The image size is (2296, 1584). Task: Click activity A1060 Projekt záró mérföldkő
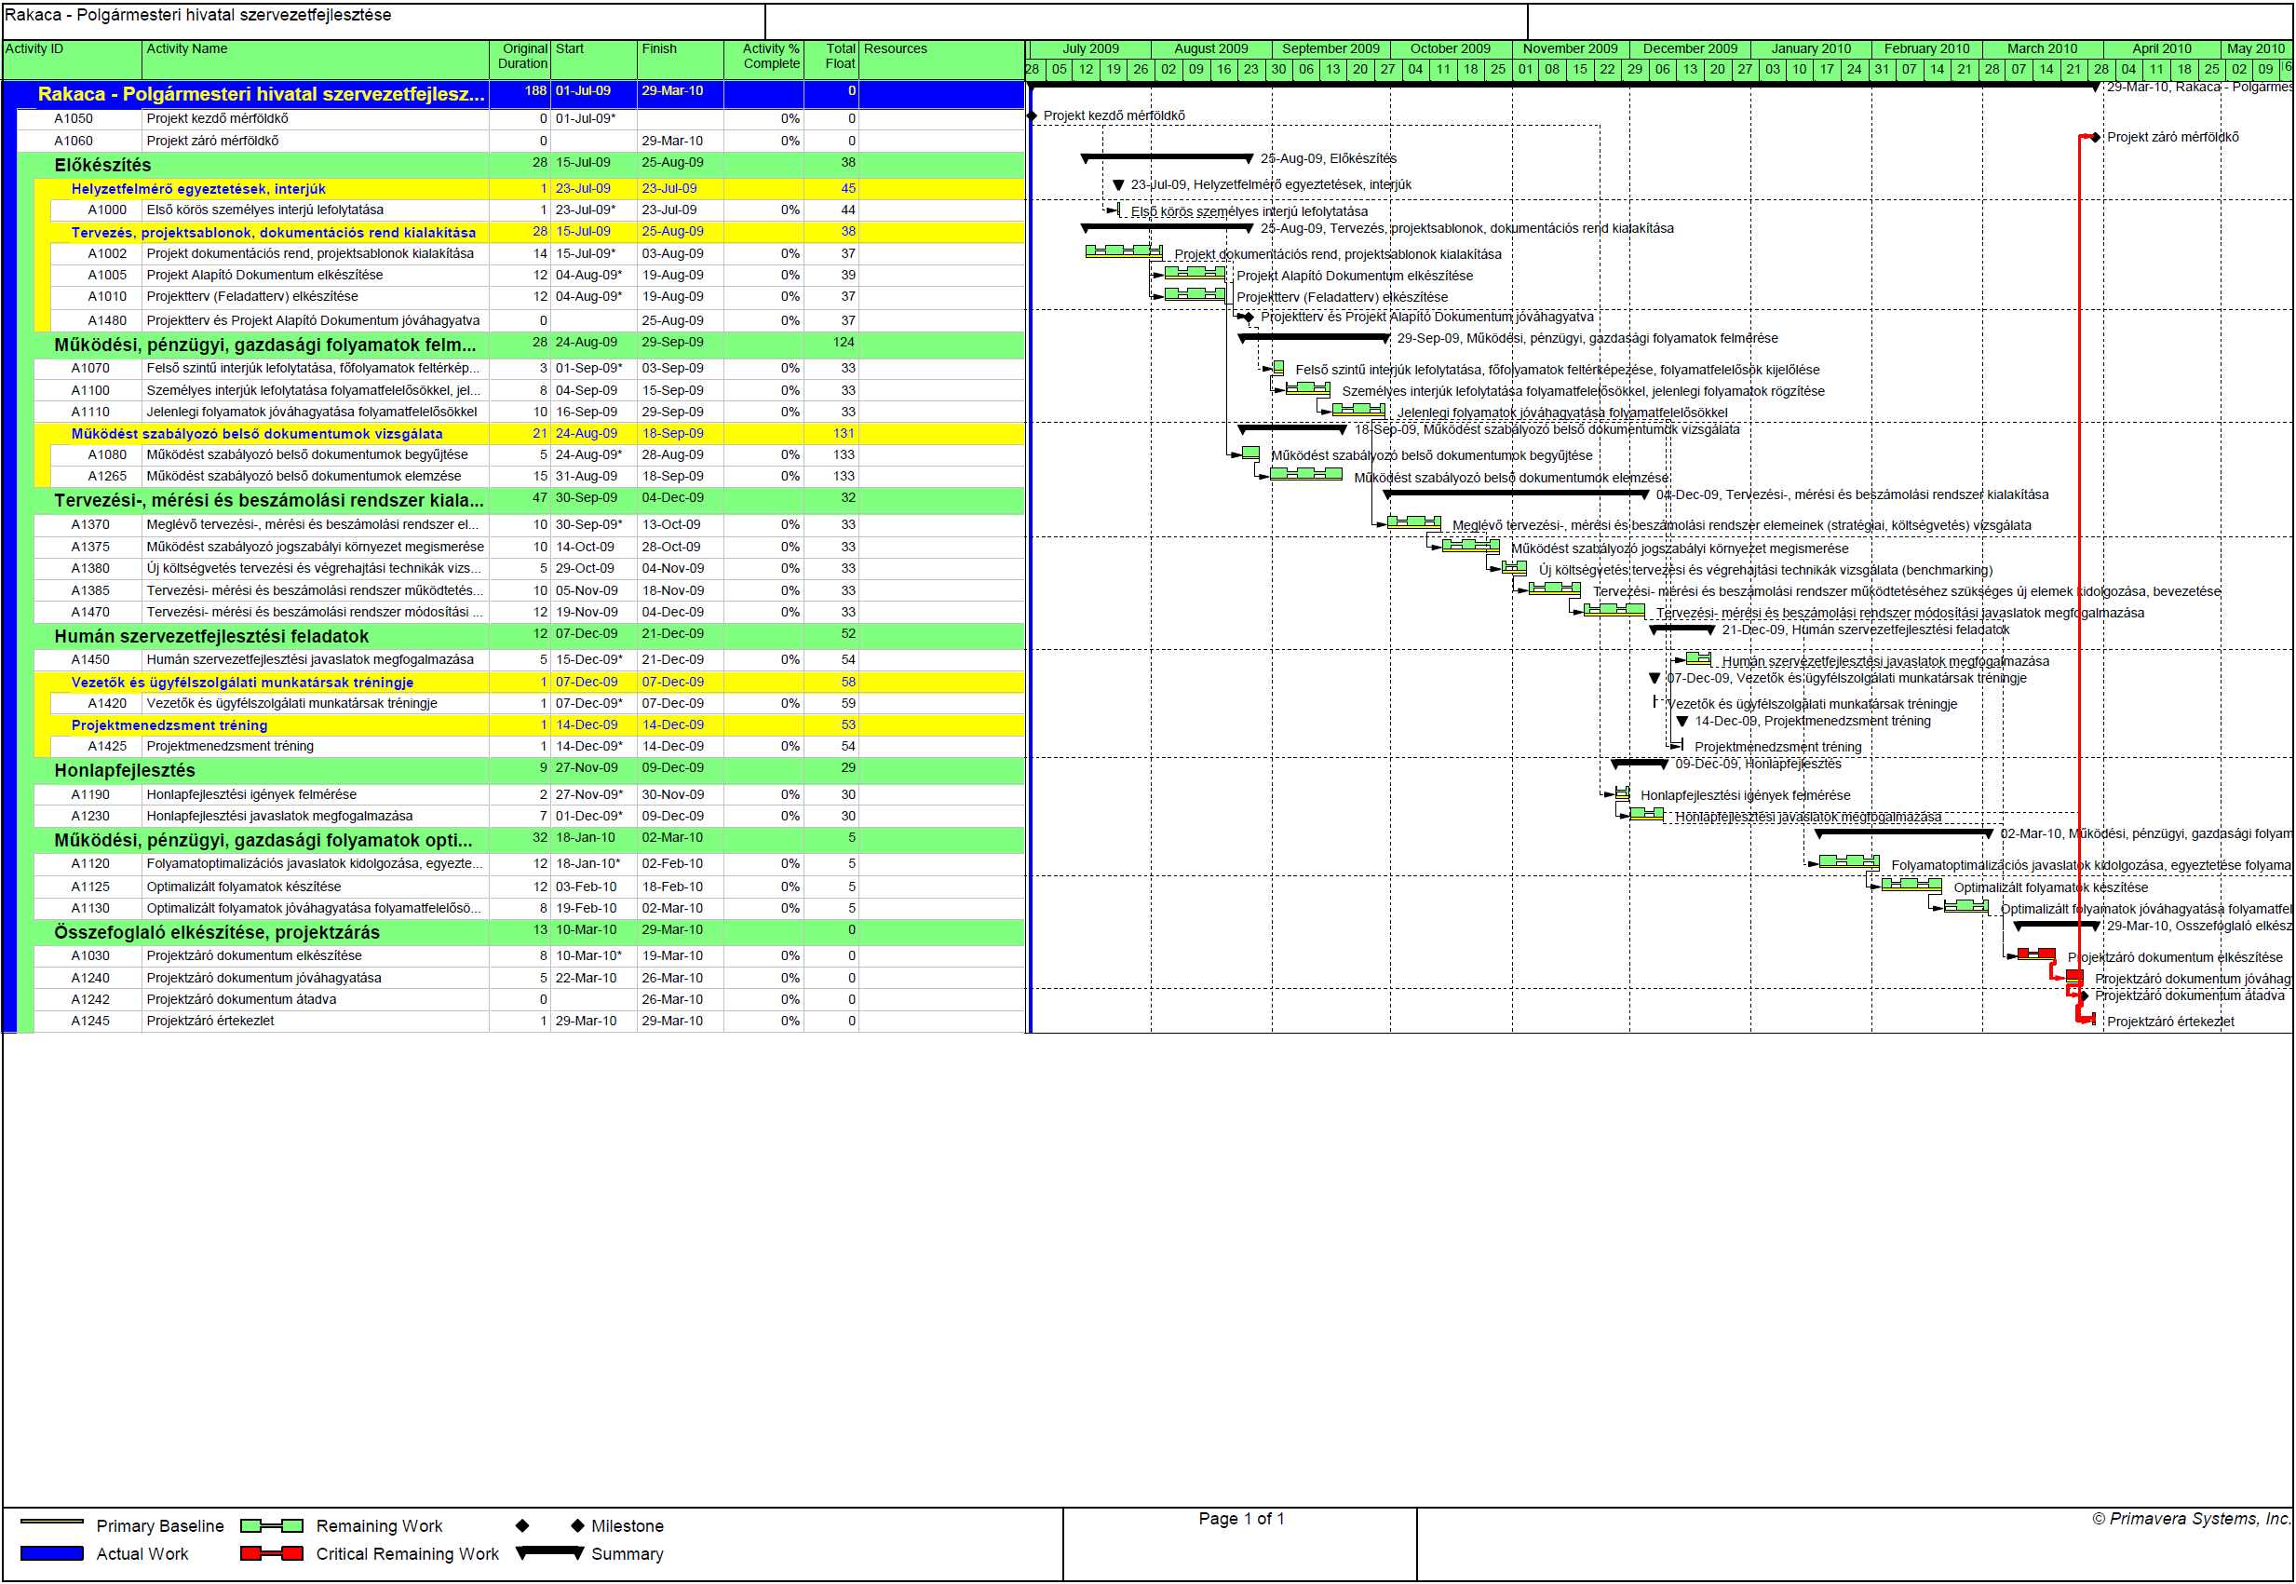coord(522,141)
